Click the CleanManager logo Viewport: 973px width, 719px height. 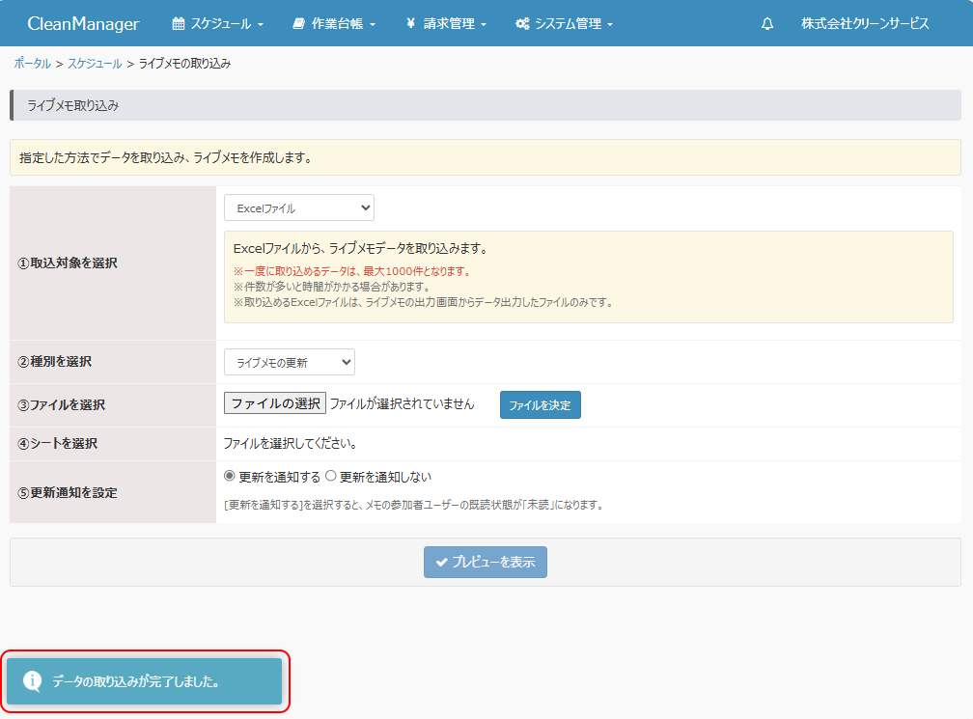coord(83,24)
